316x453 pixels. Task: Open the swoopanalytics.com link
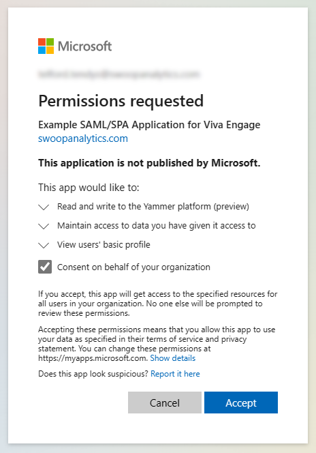(83, 138)
